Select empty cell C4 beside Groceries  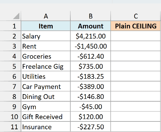tap(136, 56)
